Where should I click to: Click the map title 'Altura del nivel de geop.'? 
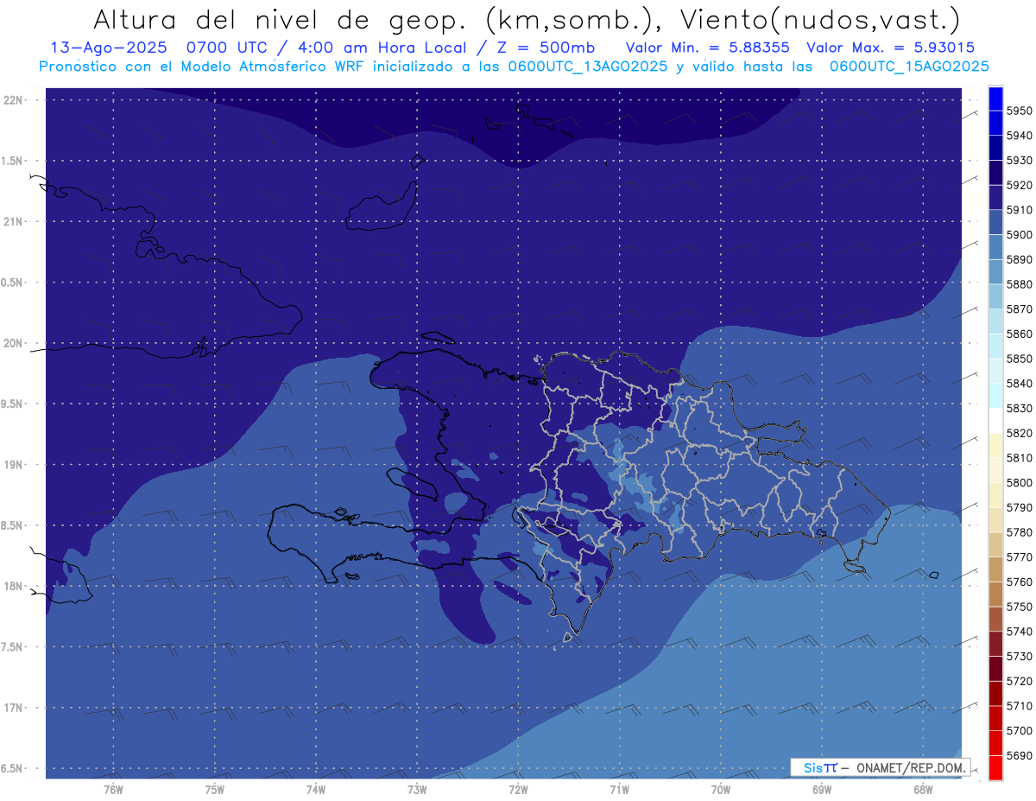pos(281,19)
